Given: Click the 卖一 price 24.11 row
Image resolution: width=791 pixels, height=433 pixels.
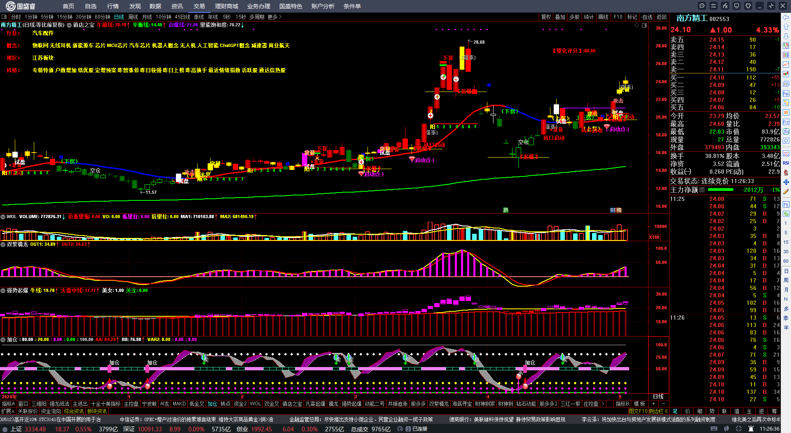Looking at the screenshot, I should coord(725,69).
